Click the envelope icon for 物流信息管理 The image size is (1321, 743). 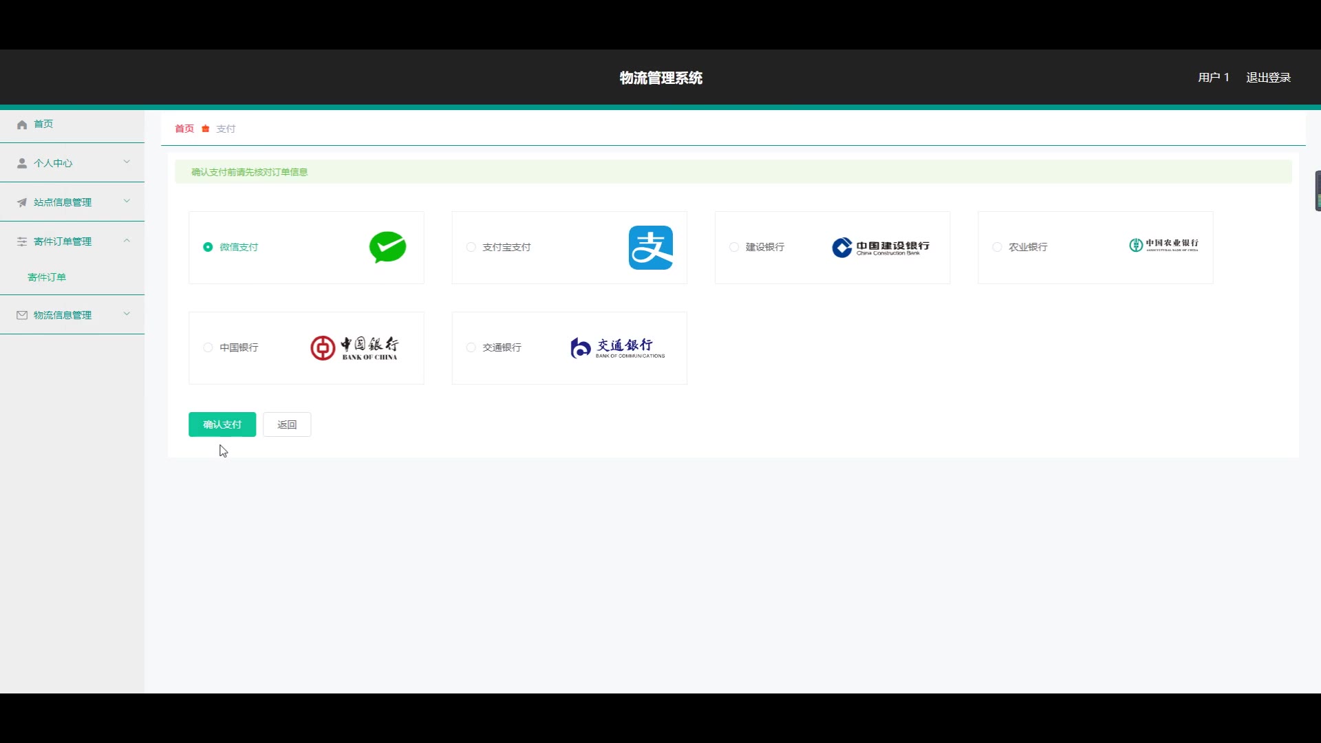coord(22,315)
